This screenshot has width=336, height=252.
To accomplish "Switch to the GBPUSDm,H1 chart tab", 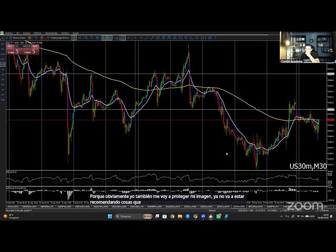I will pyautogui.click(x=47, y=206).
